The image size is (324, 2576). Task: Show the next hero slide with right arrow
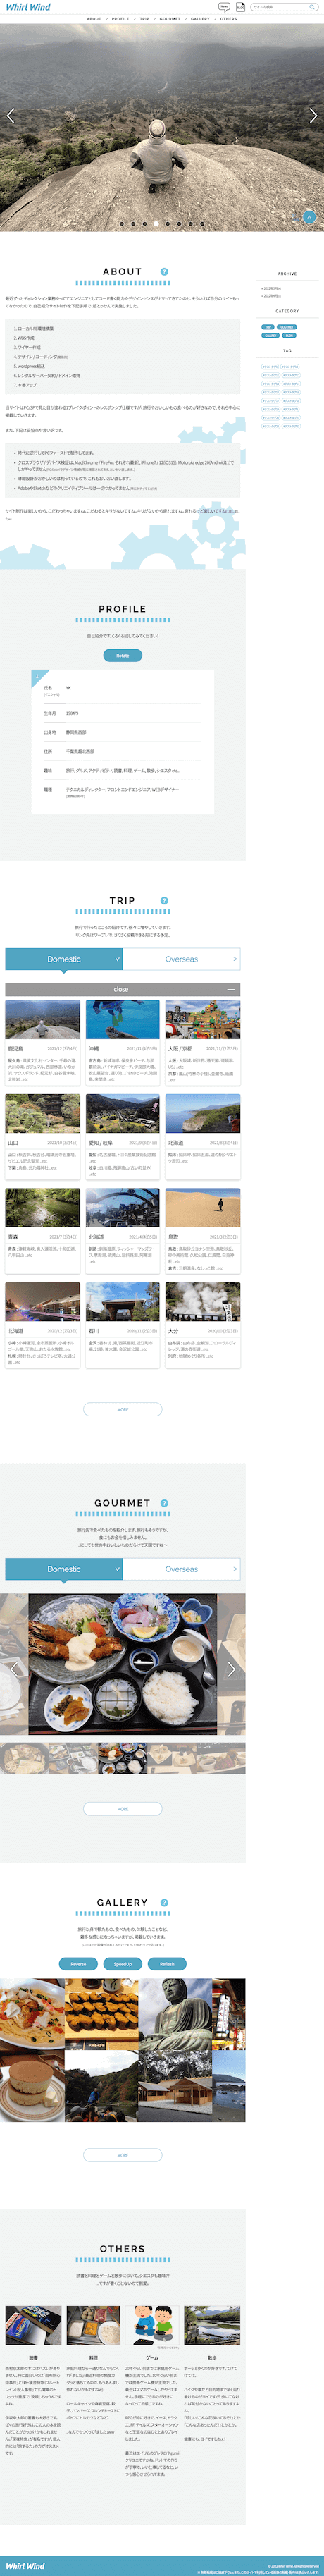tap(313, 116)
